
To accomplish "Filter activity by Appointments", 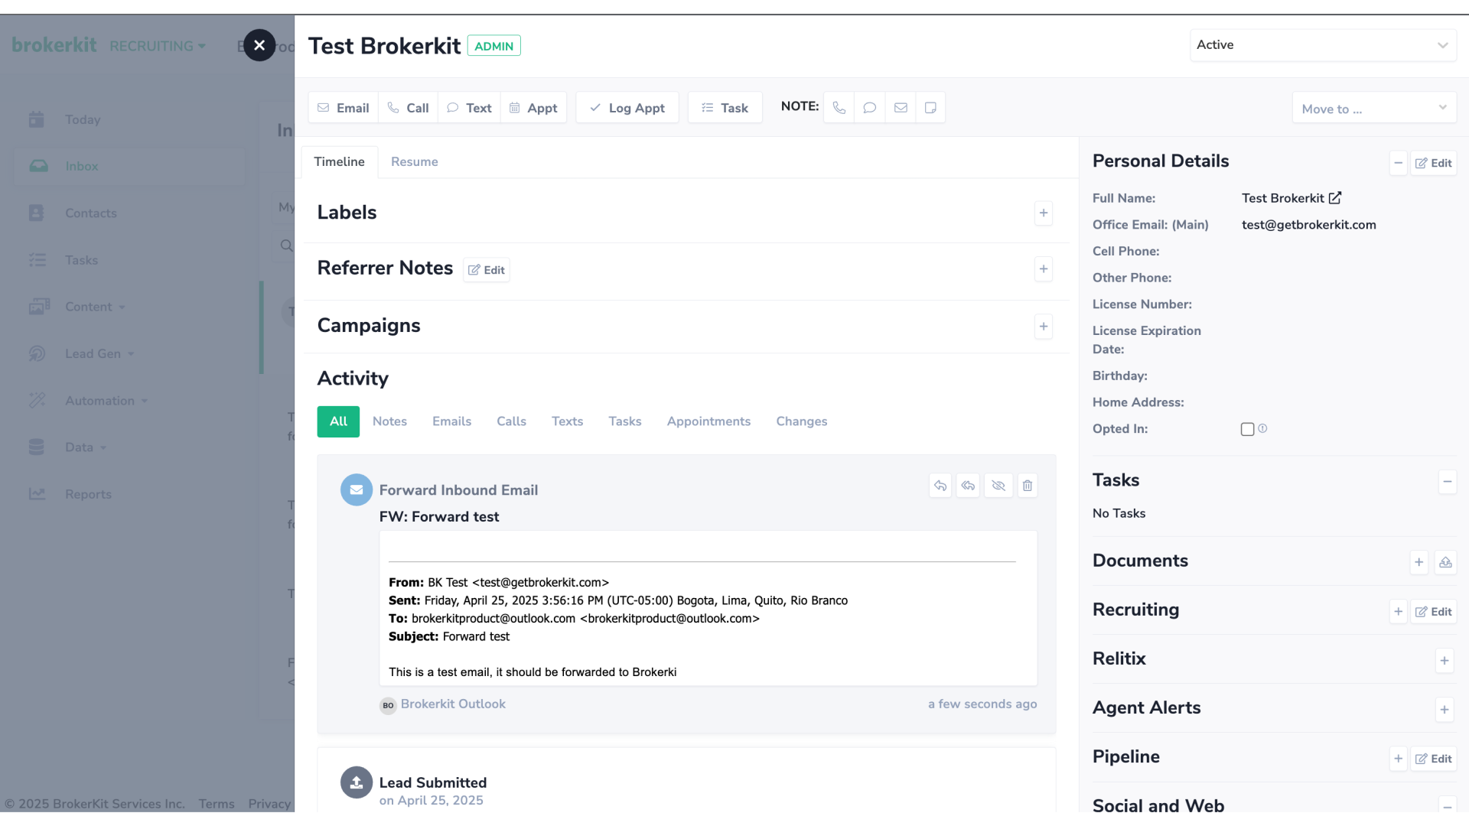I will coord(708,421).
